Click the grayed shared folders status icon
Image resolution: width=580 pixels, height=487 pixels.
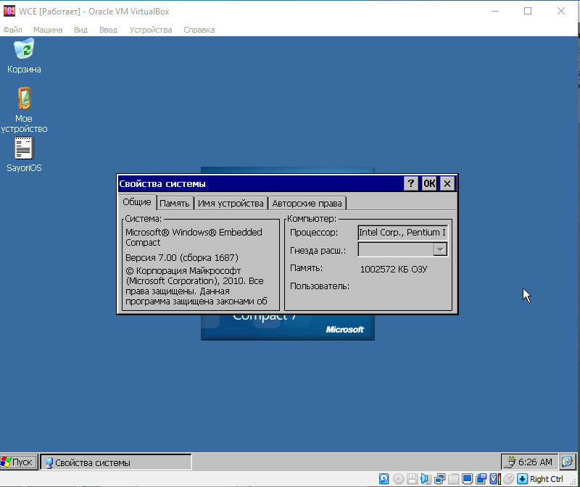click(x=453, y=479)
